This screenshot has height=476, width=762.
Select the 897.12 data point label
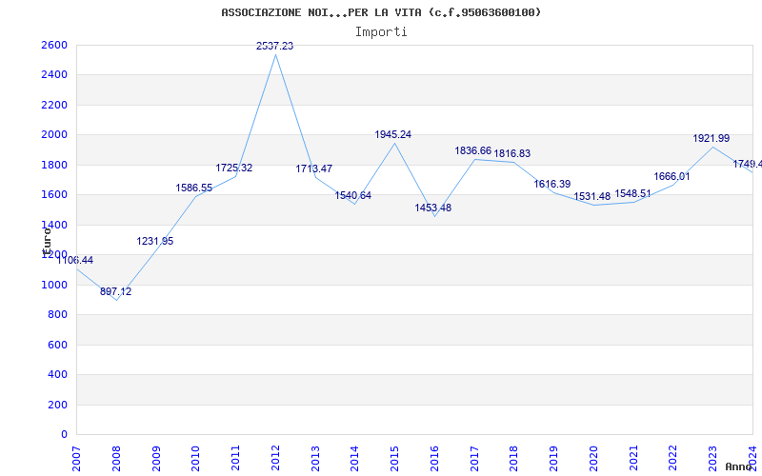[115, 291]
